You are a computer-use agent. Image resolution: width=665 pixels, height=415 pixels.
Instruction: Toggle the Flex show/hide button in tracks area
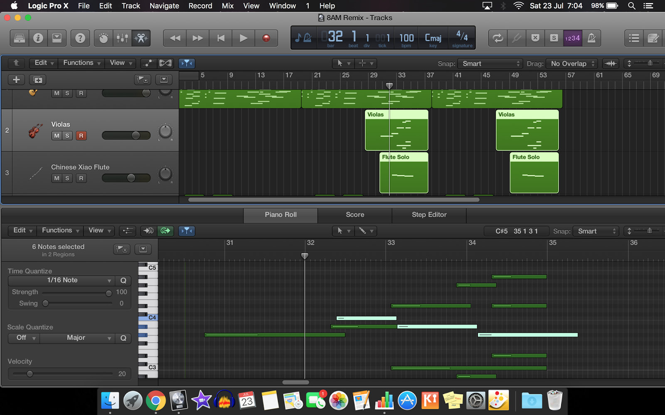point(165,63)
